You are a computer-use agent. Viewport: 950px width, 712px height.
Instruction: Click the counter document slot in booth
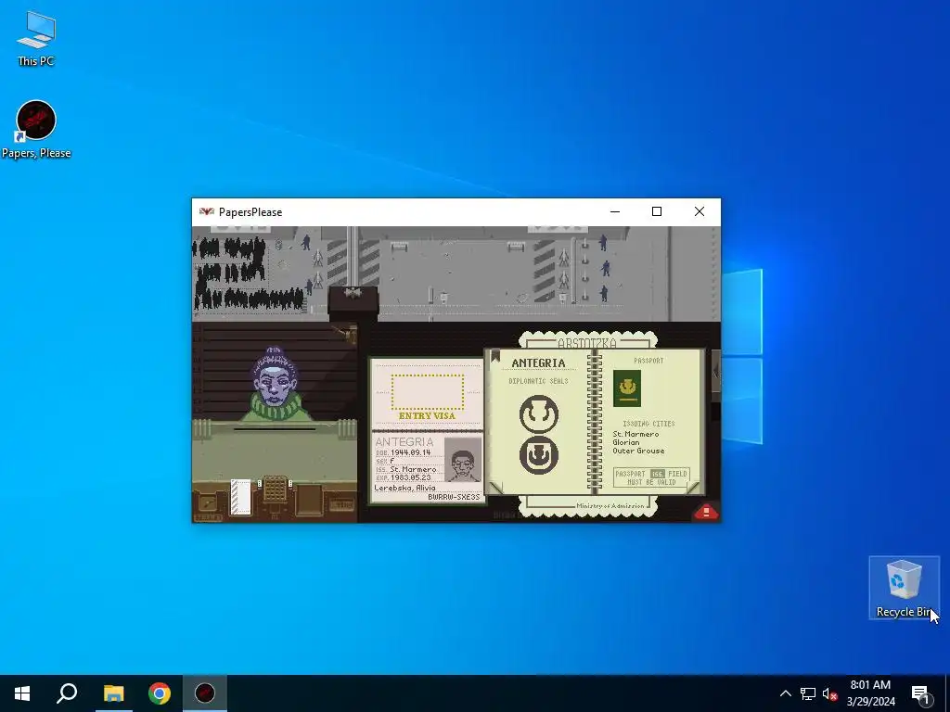click(275, 429)
